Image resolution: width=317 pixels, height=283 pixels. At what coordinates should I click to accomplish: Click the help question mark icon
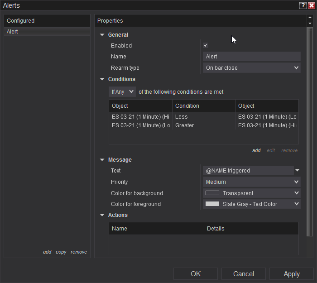click(x=303, y=5)
